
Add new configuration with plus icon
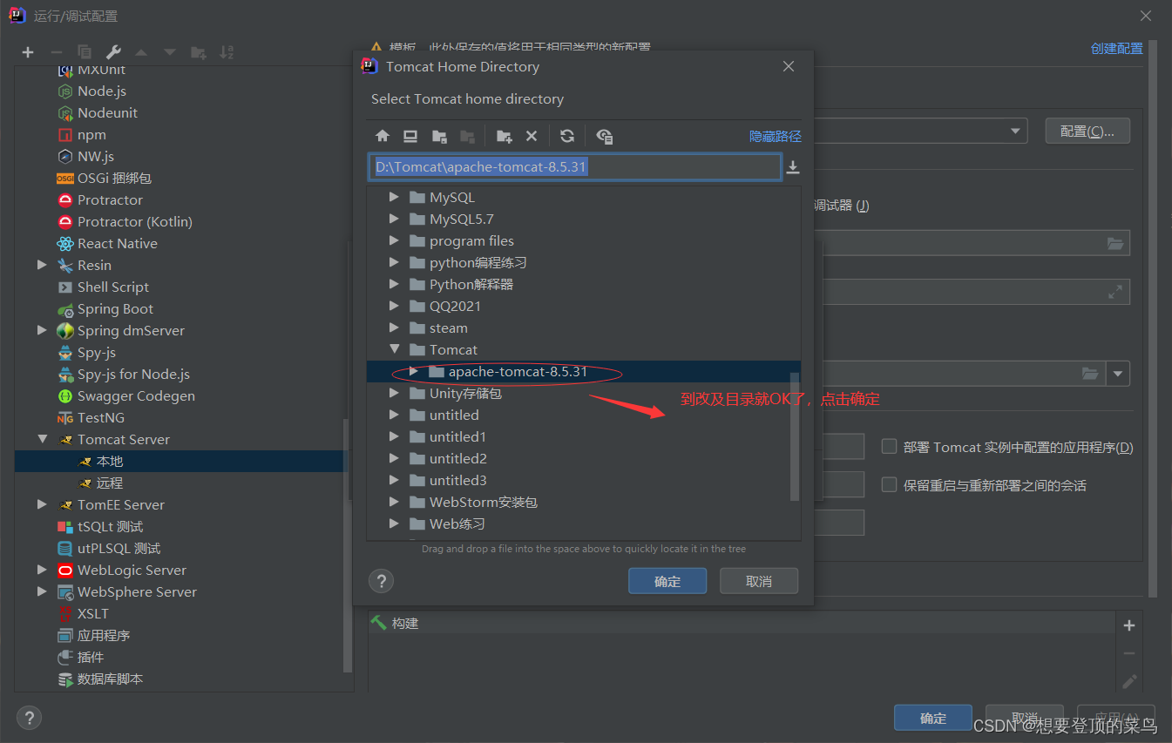point(28,52)
